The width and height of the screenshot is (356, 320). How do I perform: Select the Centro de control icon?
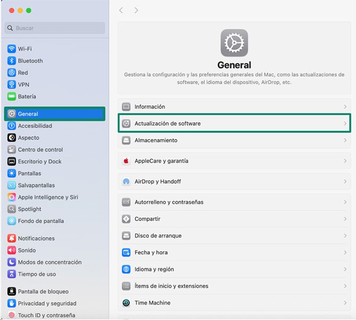click(x=12, y=150)
